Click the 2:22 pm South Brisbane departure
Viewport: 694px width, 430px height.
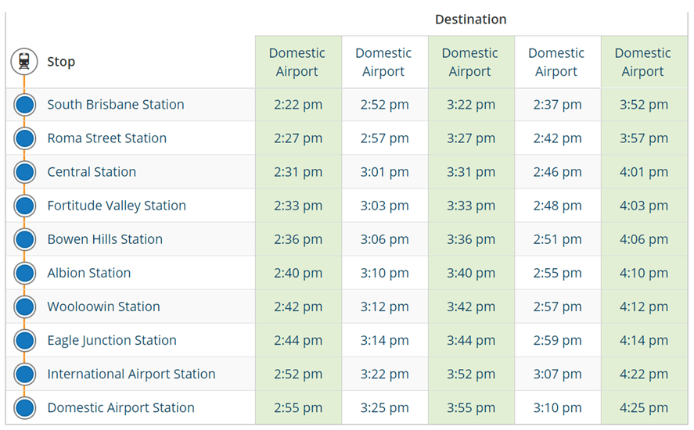[x=298, y=105]
